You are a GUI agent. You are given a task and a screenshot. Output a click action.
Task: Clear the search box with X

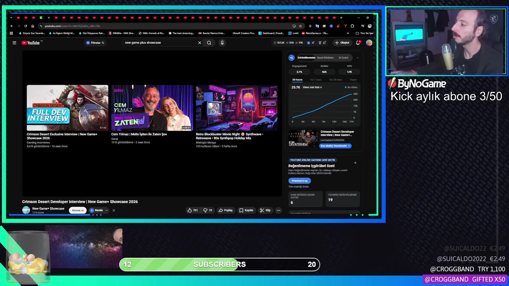pos(200,43)
